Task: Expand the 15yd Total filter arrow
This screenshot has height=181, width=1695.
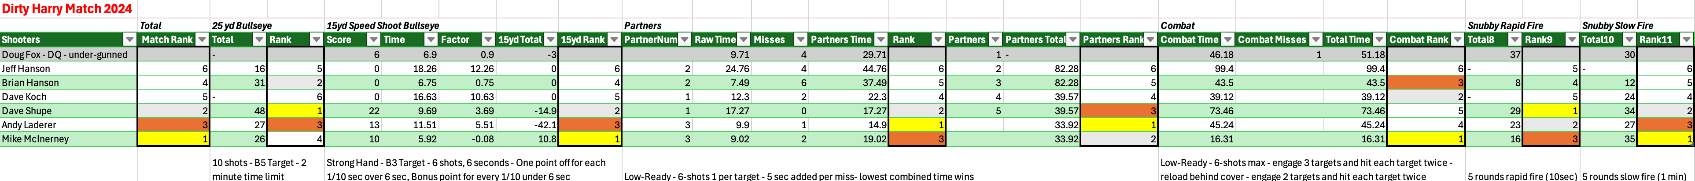Action: point(551,40)
